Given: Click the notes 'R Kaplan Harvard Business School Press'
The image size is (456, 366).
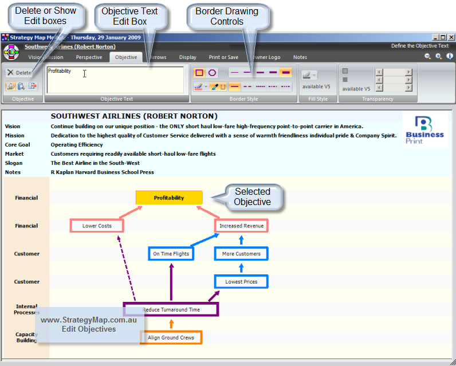Looking at the screenshot, I should point(103,172).
